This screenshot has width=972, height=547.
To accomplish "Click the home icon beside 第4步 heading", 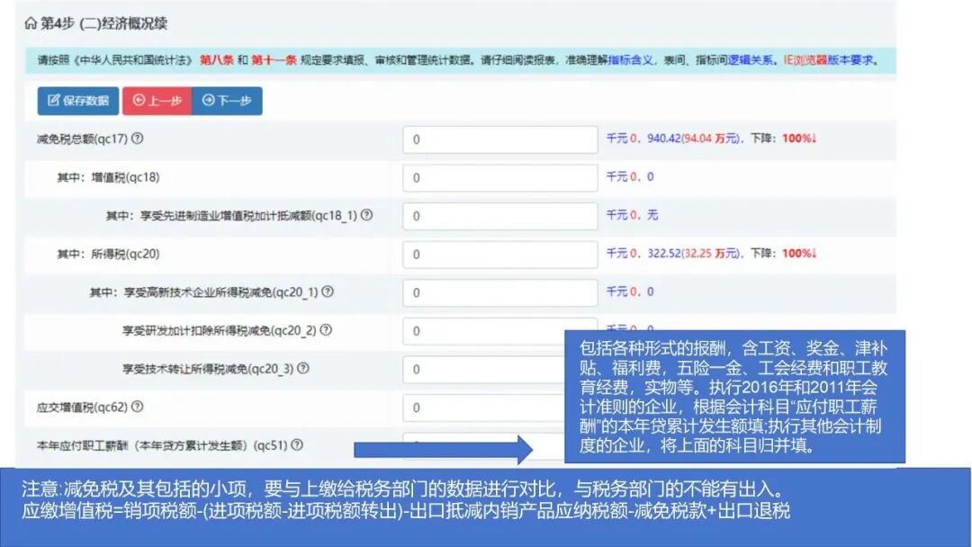I will coord(30,22).
